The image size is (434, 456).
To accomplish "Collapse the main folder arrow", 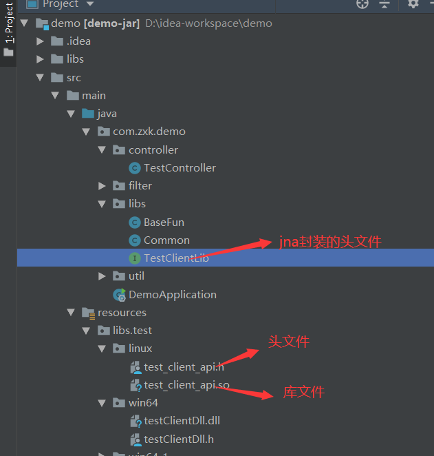I will [x=55, y=95].
